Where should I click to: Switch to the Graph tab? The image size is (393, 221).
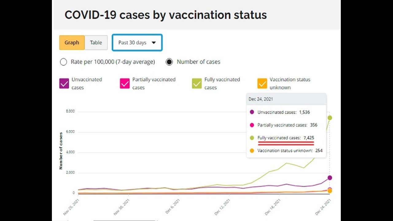72,43
